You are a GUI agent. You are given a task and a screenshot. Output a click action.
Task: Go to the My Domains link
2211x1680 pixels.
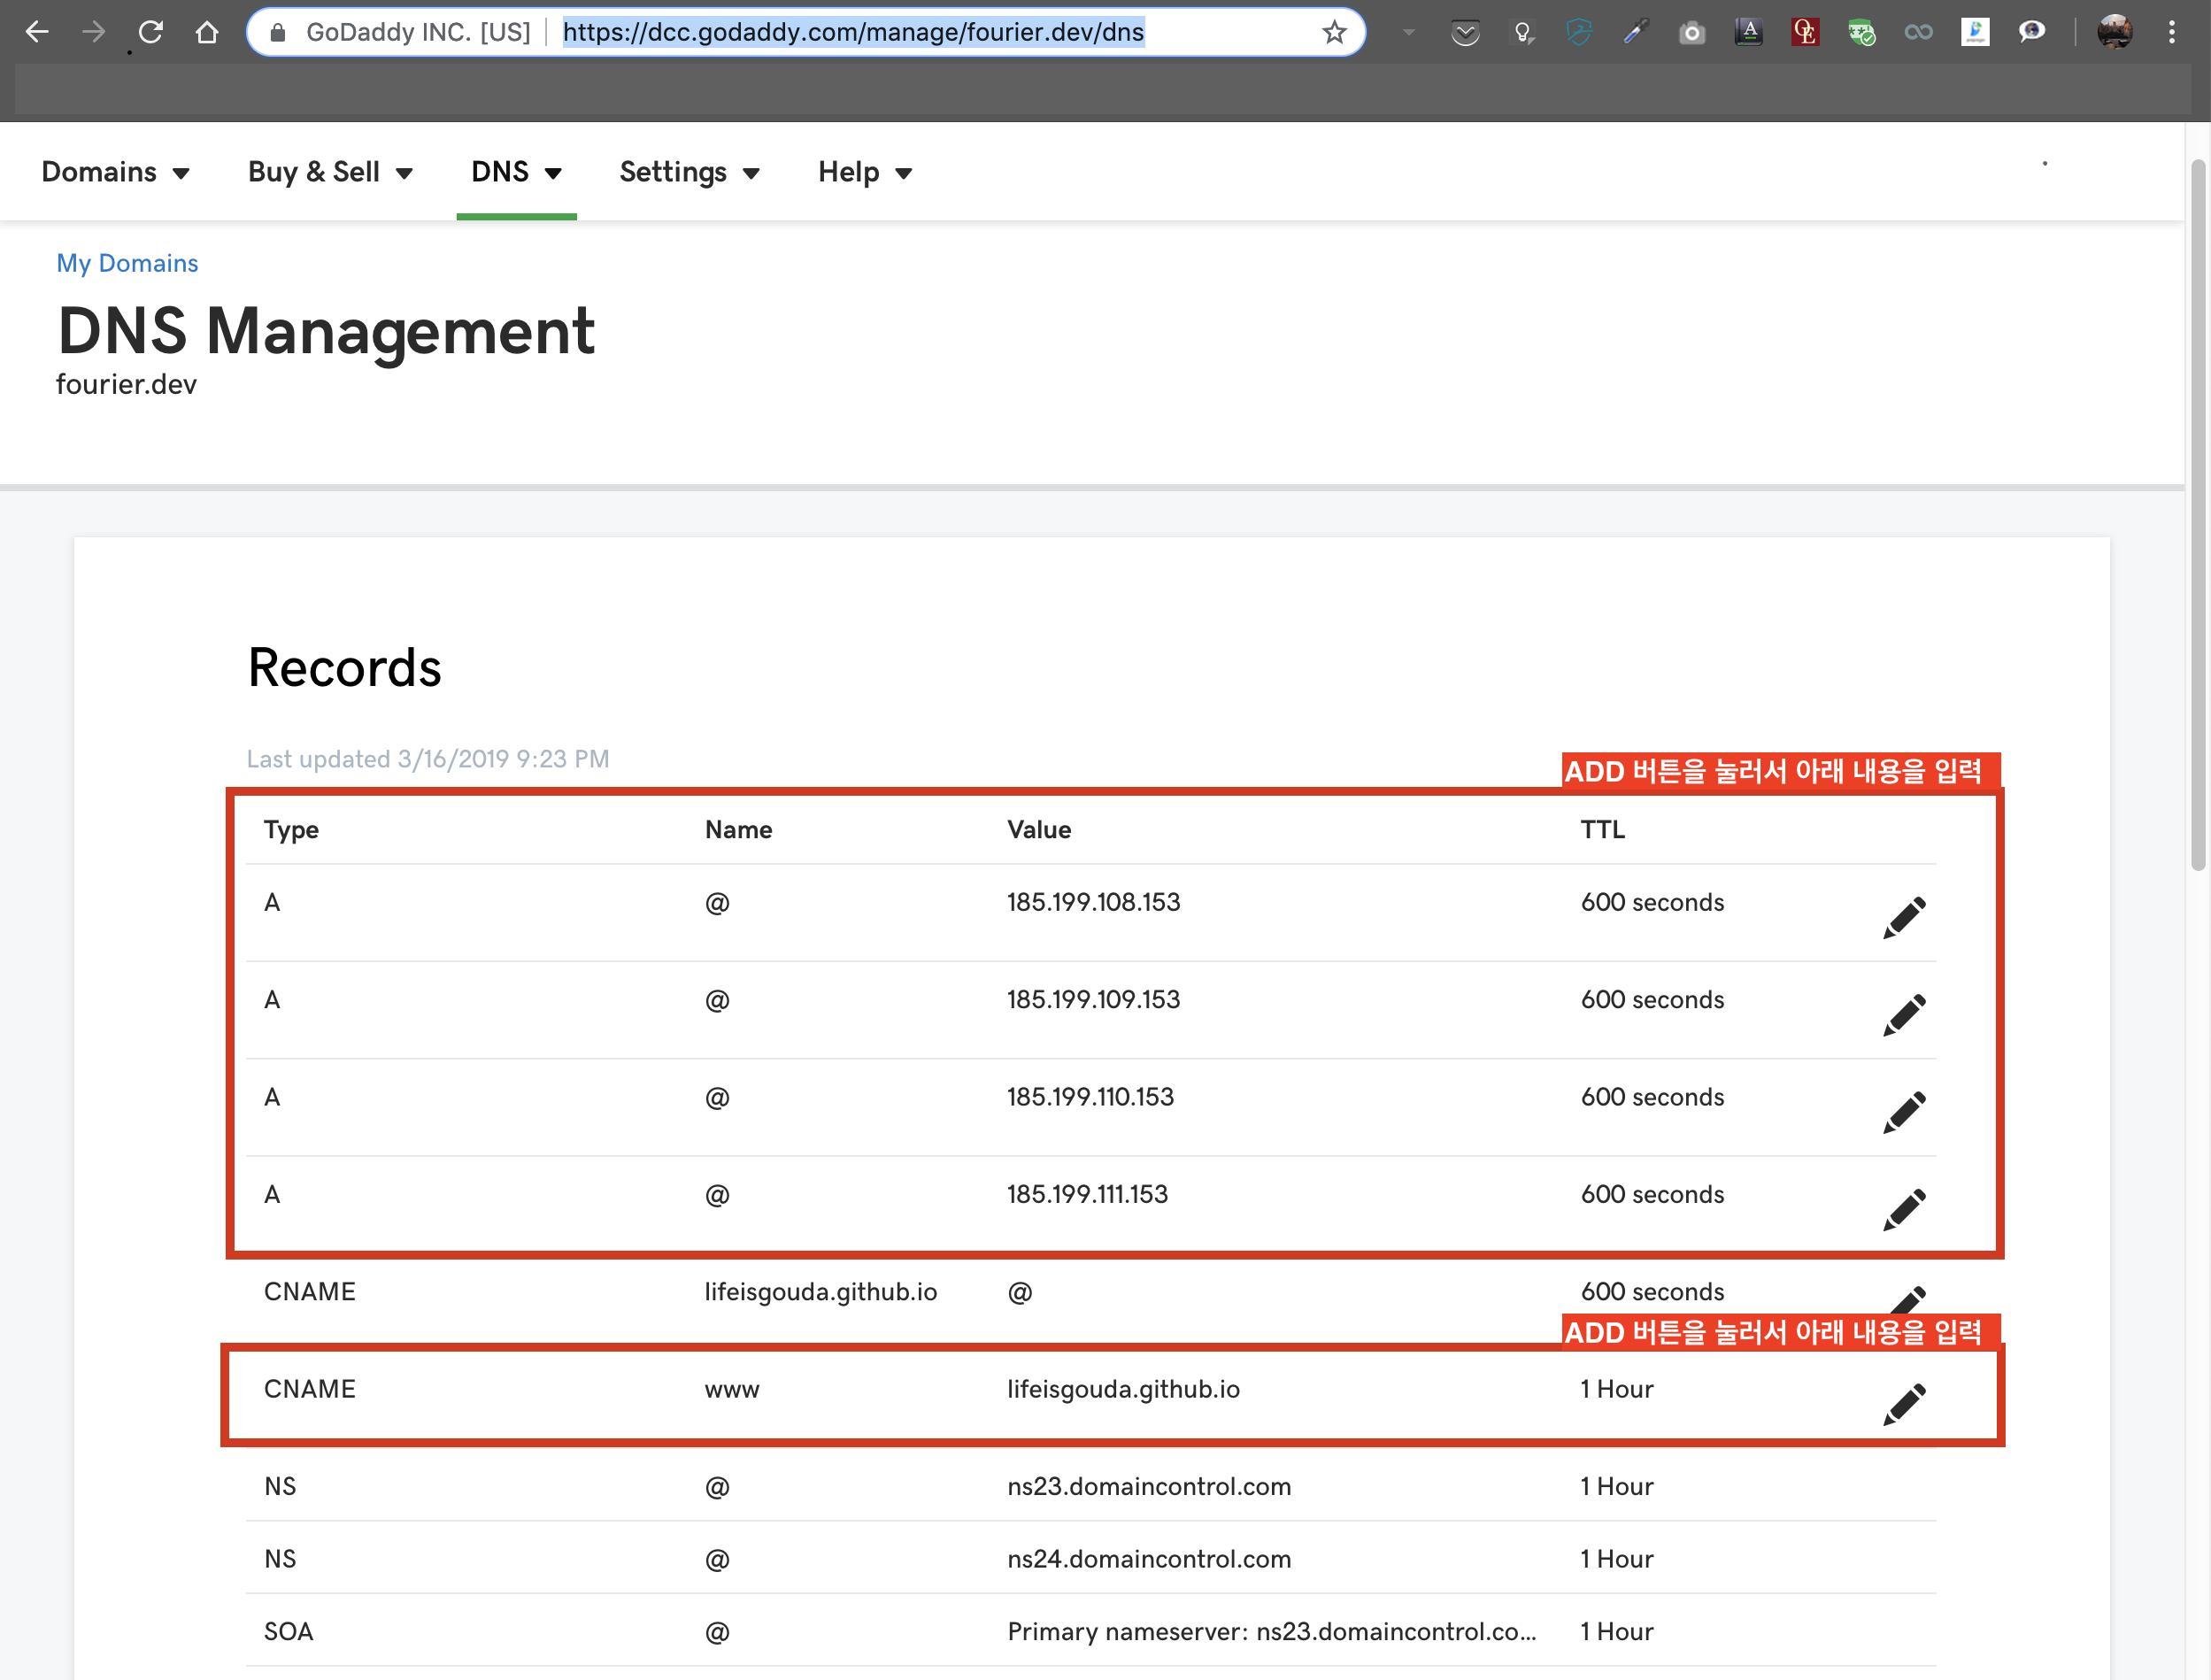[x=127, y=263]
